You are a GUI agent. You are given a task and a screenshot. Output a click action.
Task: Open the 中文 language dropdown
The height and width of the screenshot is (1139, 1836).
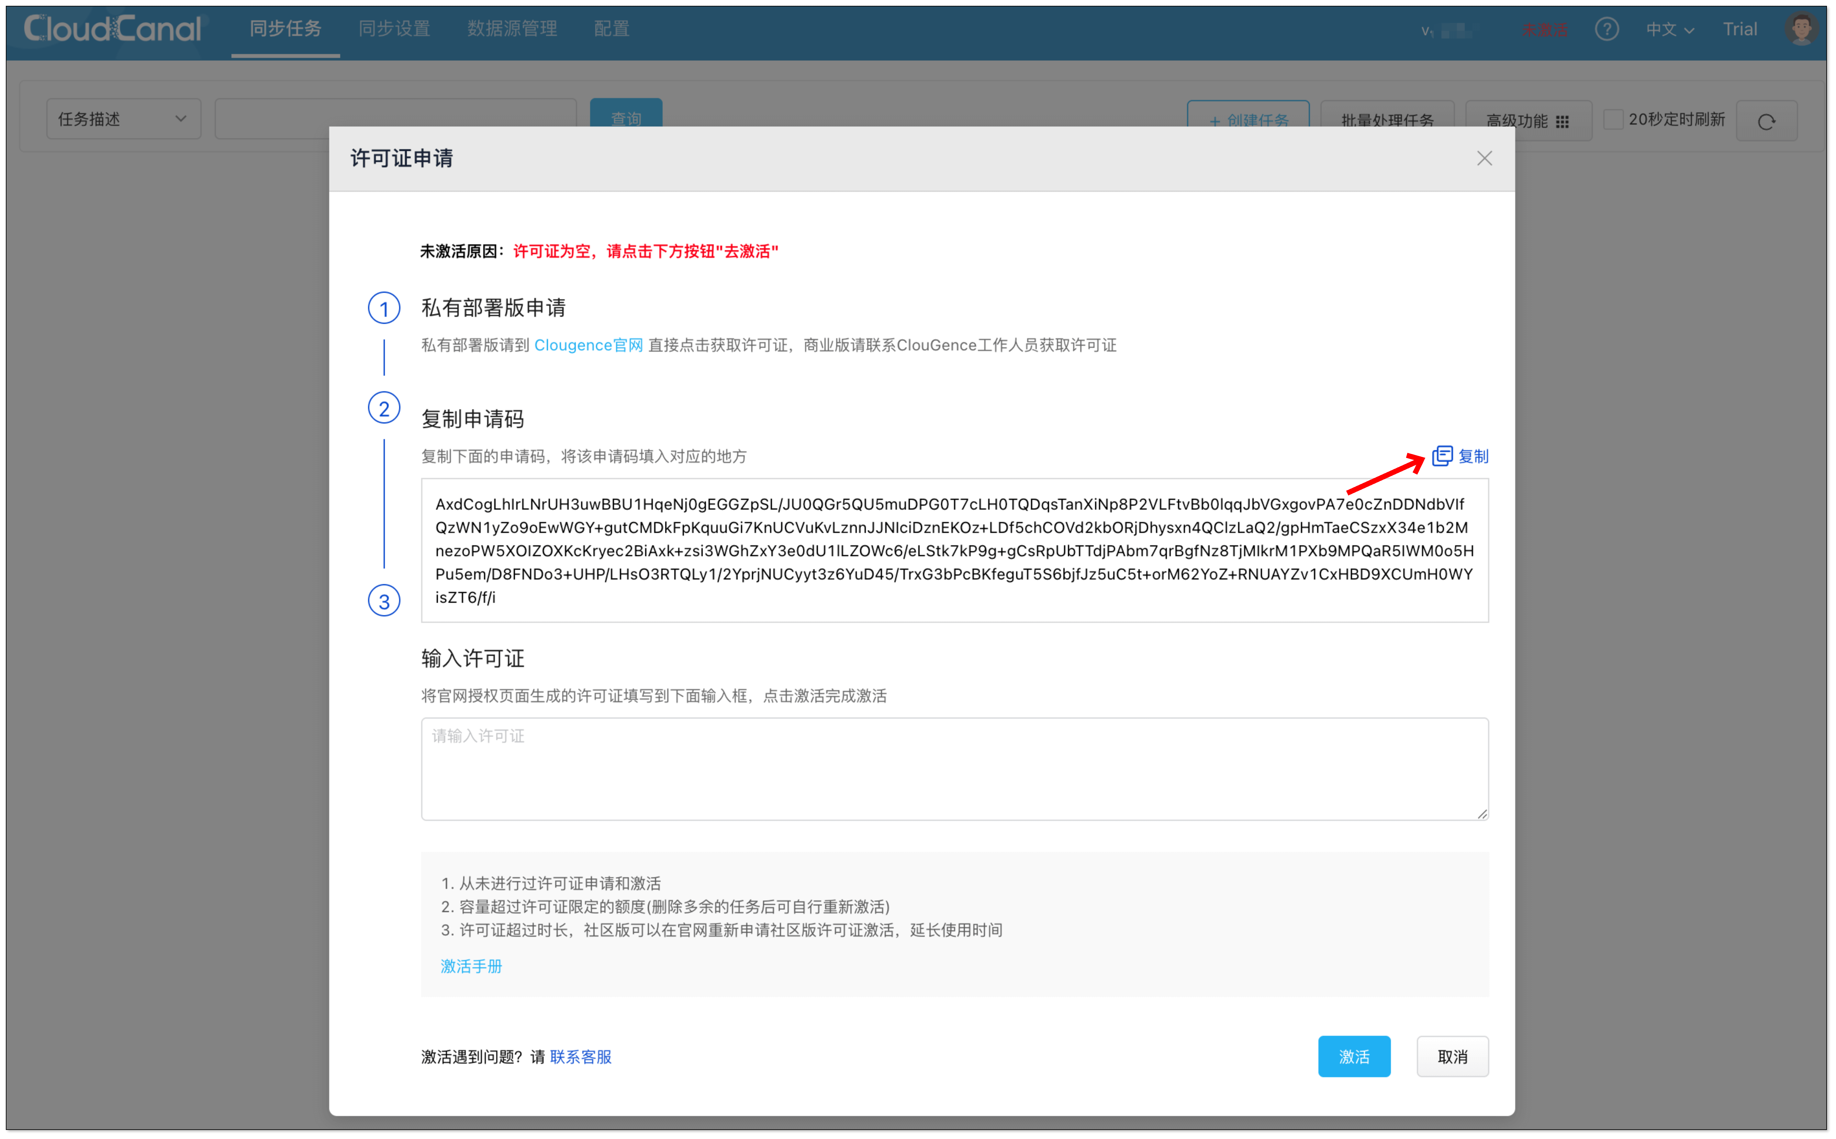point(1669,29)
